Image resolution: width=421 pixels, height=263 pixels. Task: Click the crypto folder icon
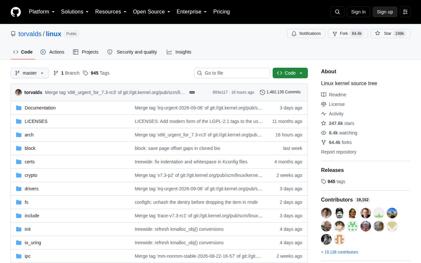coord(19,175)
